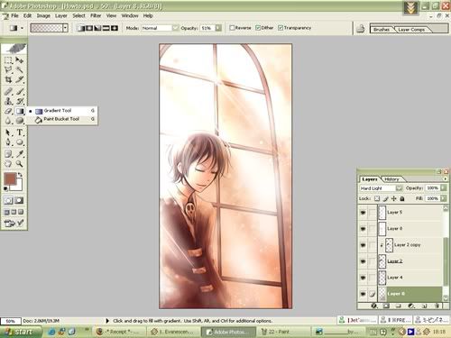Open the Brushes tab in palette well
This screenshot has height=338, width=451.
(382, 30)
